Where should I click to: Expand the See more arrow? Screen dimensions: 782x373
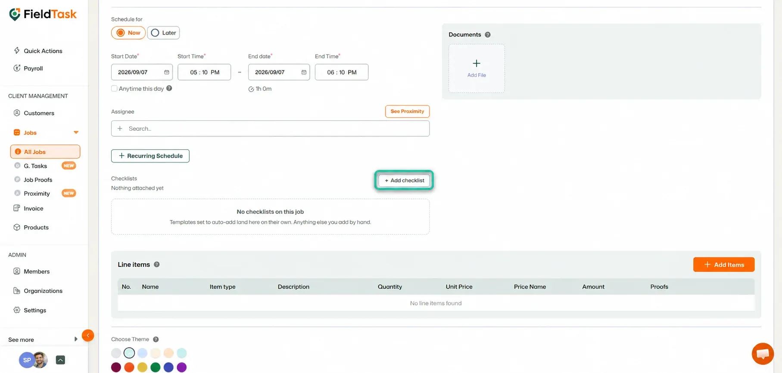pos(76,339)
